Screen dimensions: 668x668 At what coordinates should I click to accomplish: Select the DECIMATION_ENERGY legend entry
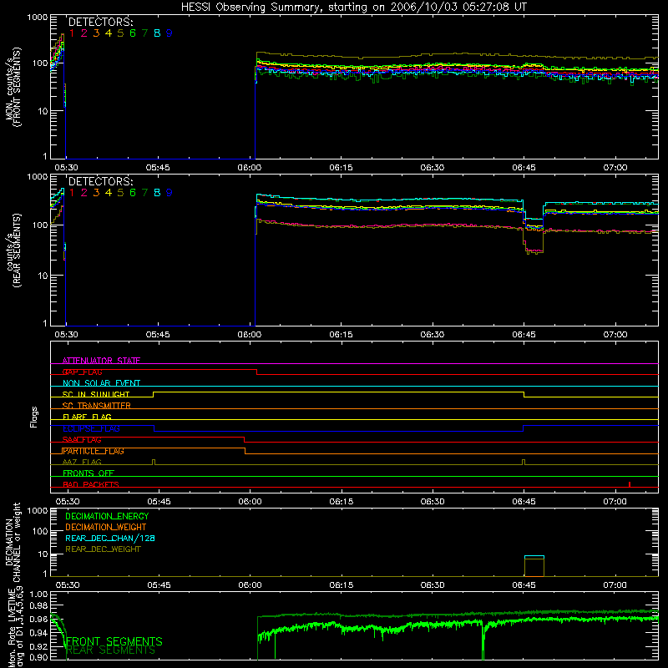(107, 516)
